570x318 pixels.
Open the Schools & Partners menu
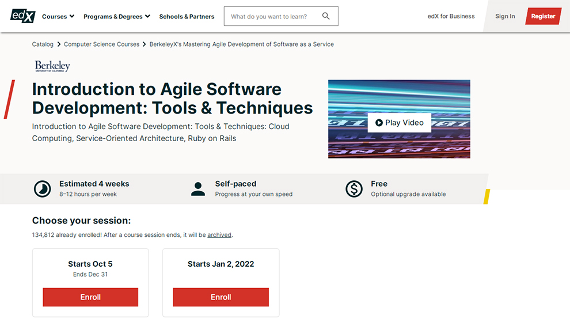click(187, 16)
